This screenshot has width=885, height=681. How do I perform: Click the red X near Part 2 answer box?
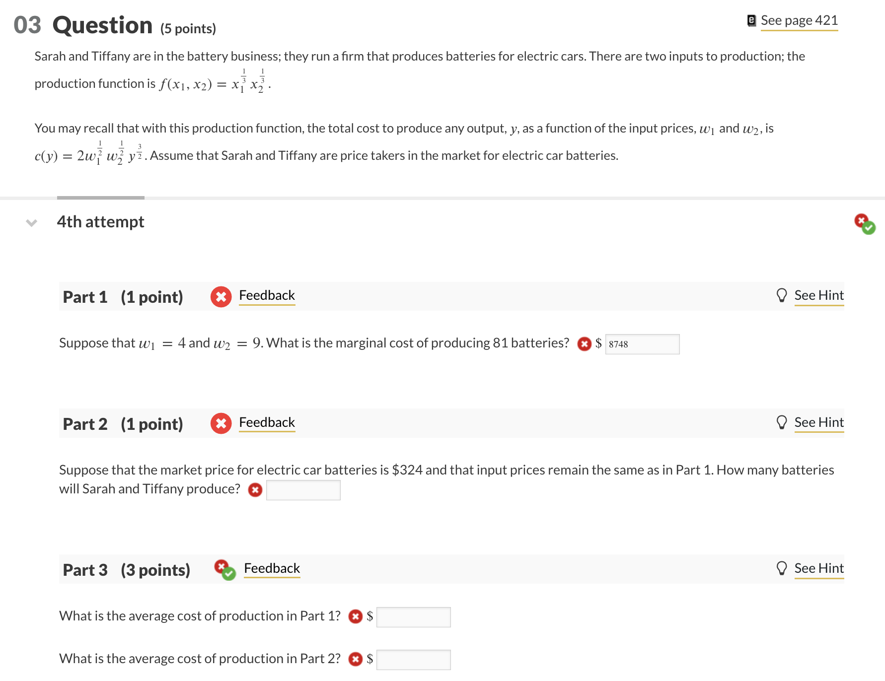point(255,490)
